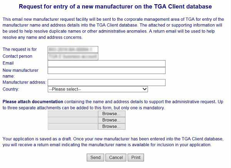Click the page heading about new manufacturer request
Screen dimensions: 231x168
tap(115, 7)
